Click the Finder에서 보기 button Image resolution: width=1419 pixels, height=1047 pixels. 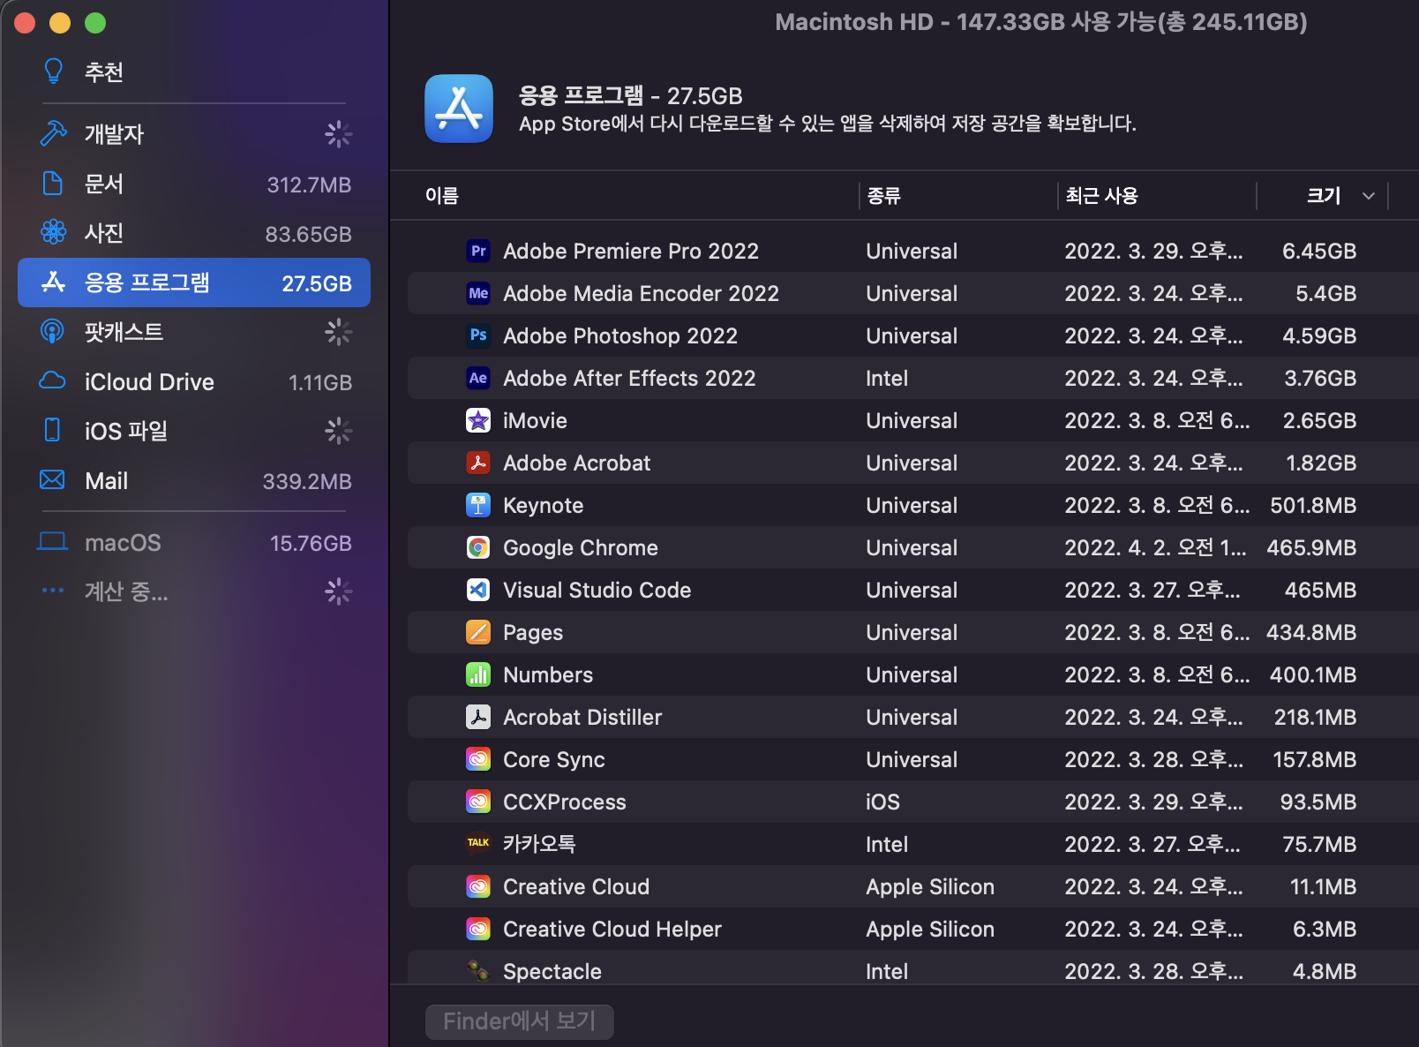click(519, 1021)
